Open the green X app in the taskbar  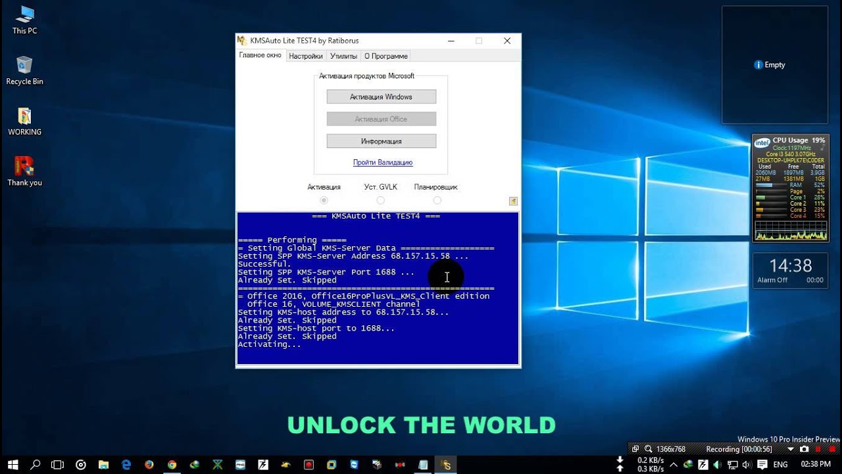tap(218, 464)
